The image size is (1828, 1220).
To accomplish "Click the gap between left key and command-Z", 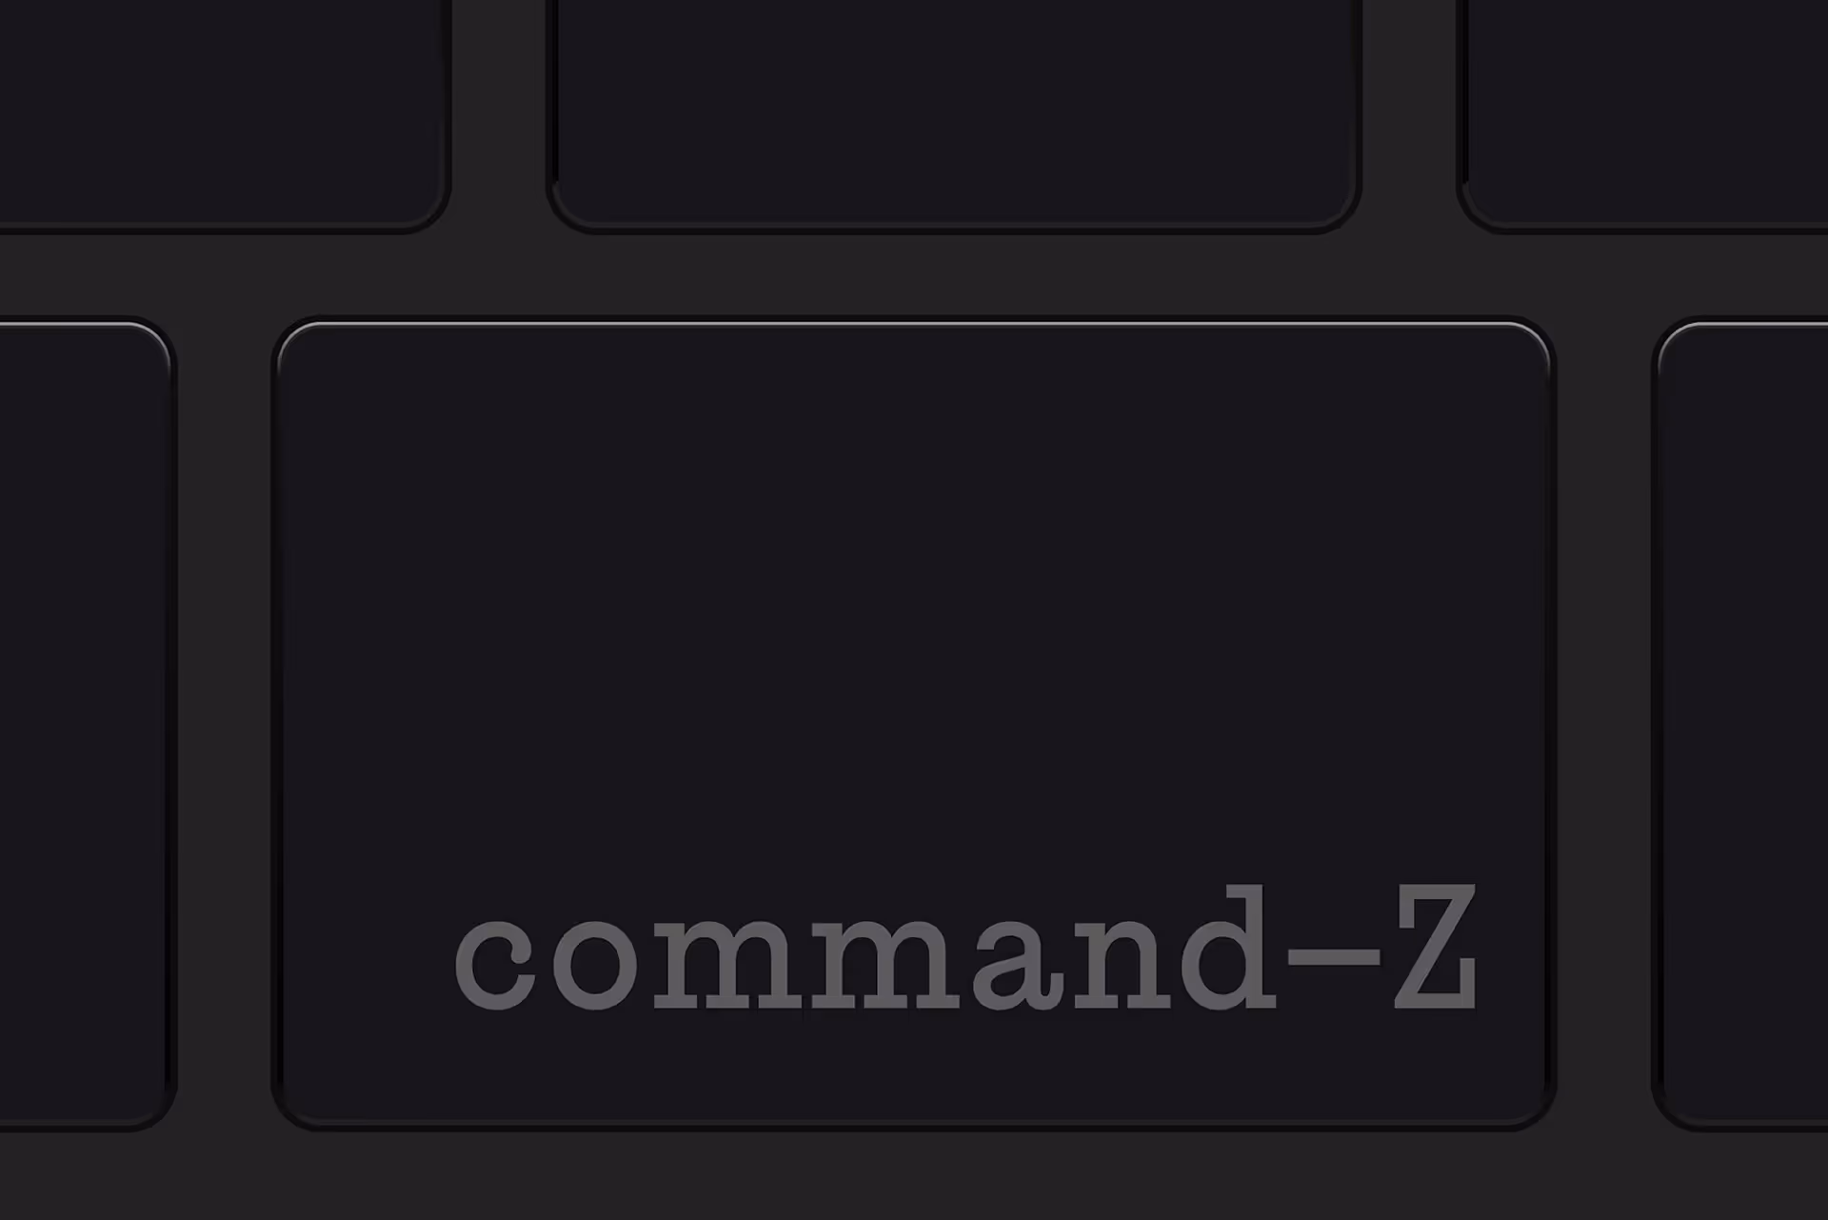I will pyautogui.click(x=225, y=724).
